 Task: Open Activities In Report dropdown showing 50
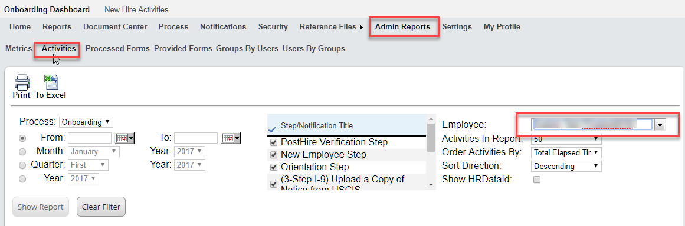[x=566, y=139]
